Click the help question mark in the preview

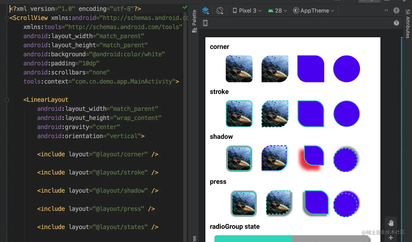tap(396, 23)
